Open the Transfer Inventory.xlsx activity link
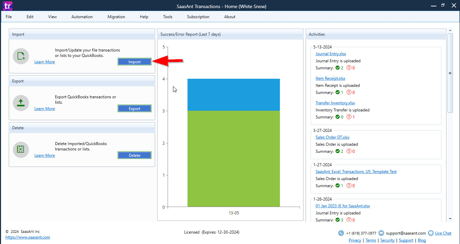This screenshot has width=460, height=244. 335,103
